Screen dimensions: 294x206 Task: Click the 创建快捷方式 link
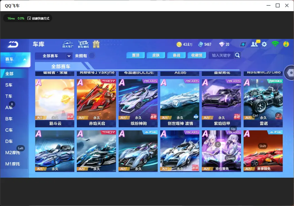[40, 18]
